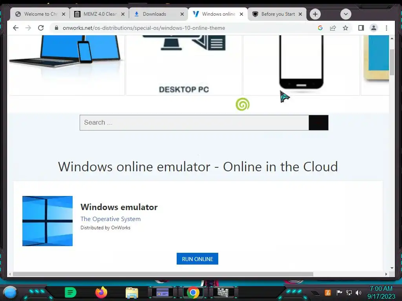Open the Action Center flag icon

pos(339,292)
